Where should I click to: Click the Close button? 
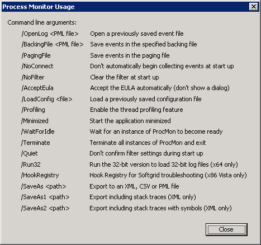coord(226,229)
